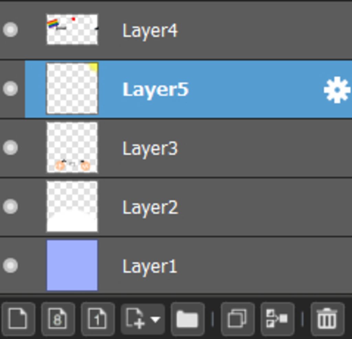Viewport: 352px width, 339px height.
Task: Delete the selected layer
Action: (327, 319)
